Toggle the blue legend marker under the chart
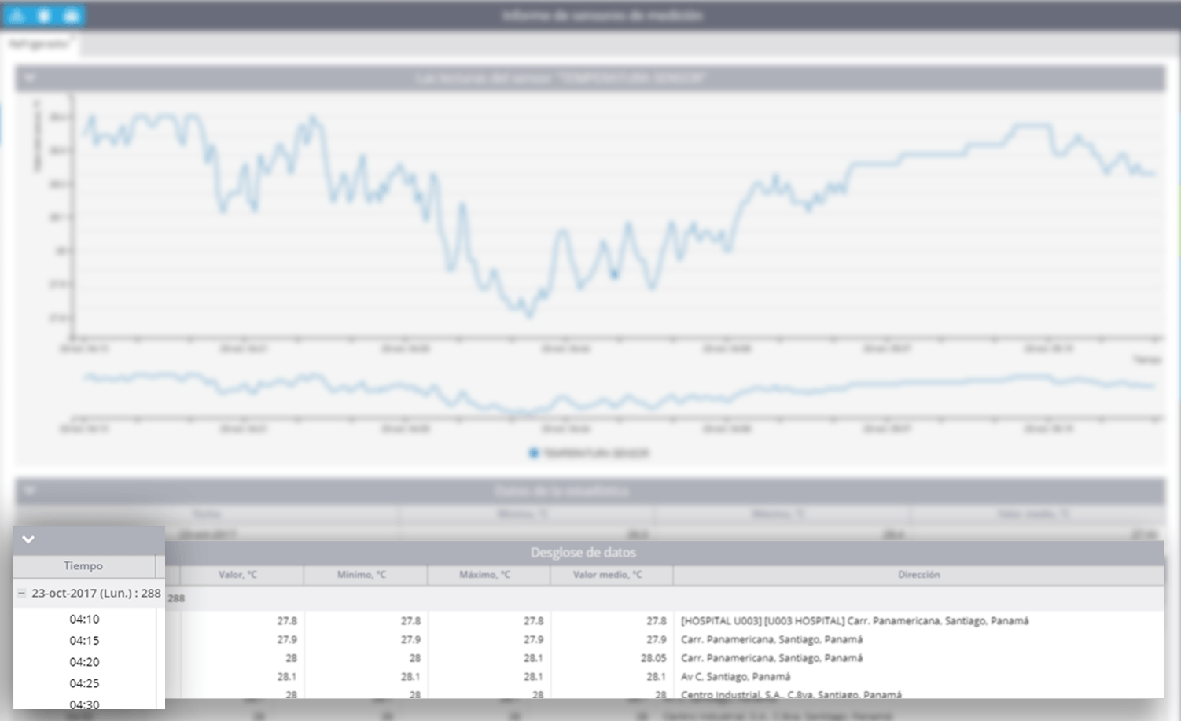This screenshot has width=1181, height=721. [x=534, y=453]
